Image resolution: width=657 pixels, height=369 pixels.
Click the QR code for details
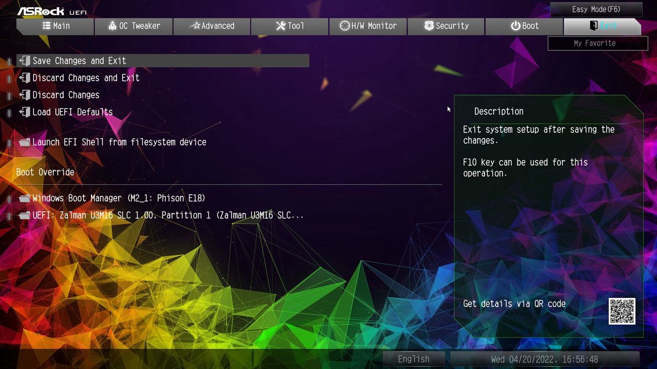(x=622, y=311)
